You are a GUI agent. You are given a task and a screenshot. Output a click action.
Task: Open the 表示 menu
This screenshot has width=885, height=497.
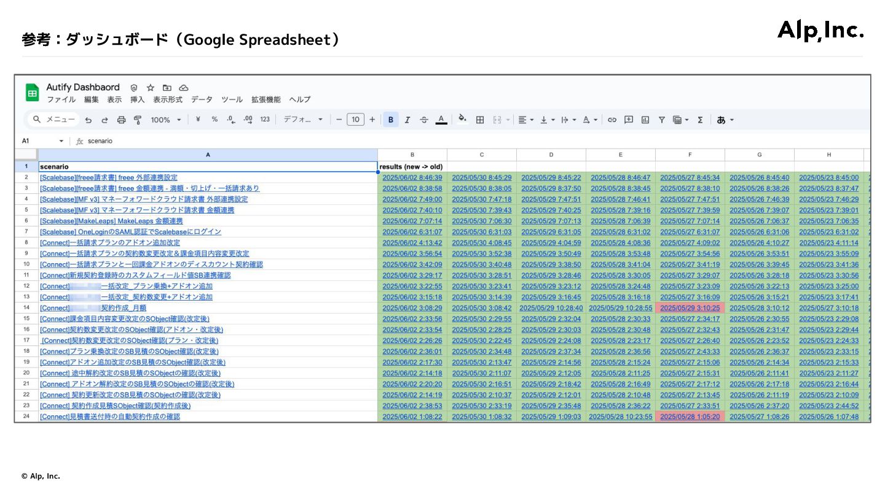pyautogui.click(x=114, y=99)
